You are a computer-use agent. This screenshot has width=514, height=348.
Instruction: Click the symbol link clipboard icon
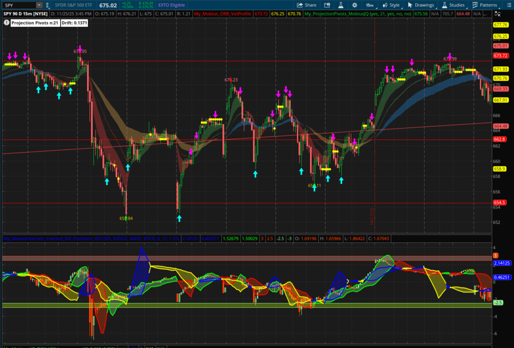pos(48,5)
